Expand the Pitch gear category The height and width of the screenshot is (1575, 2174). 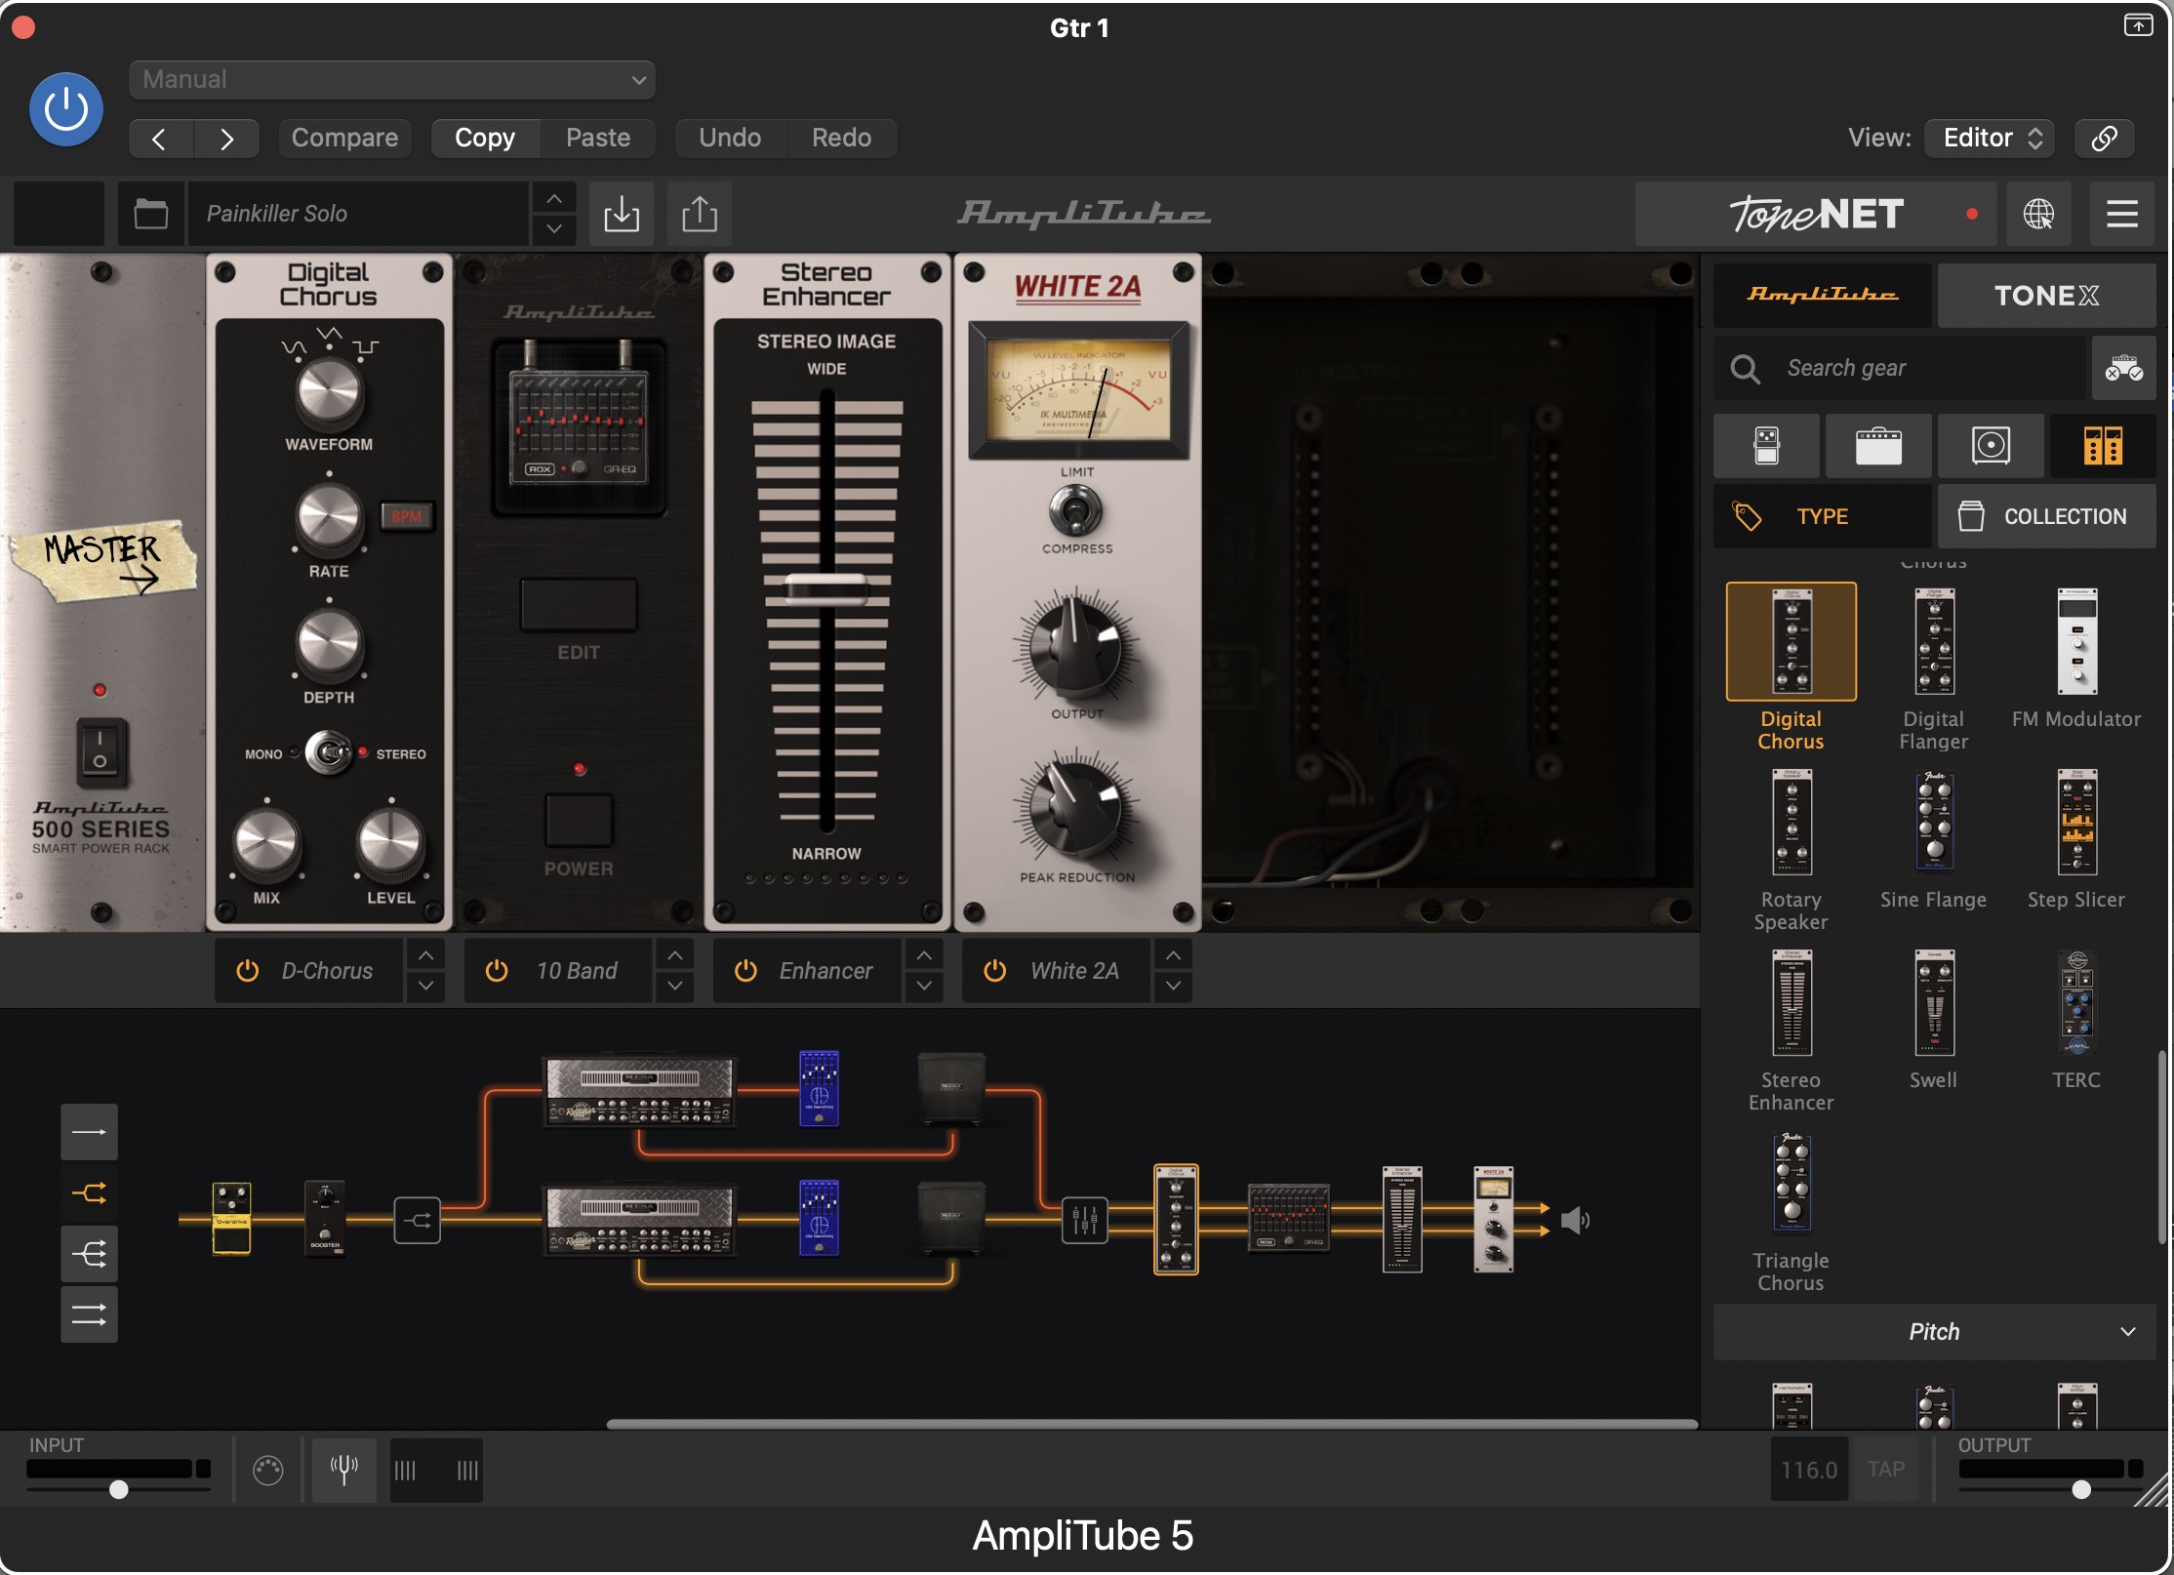pos(1934,1332)
